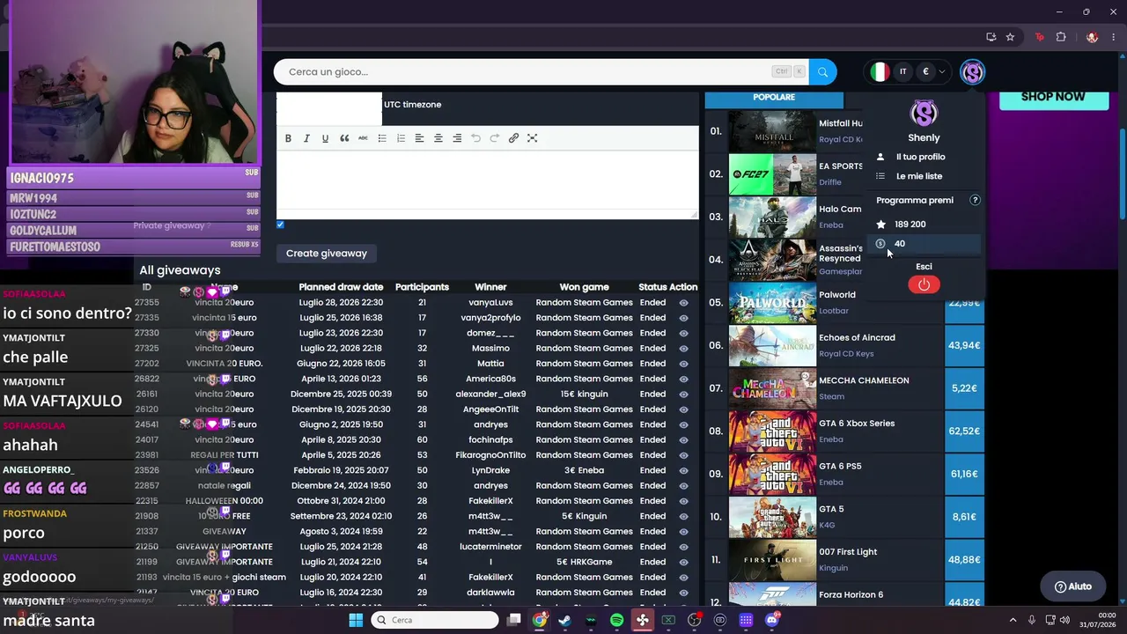
Task: Toggle bold formatting in the editor toolbar
Action: [288, 138]
